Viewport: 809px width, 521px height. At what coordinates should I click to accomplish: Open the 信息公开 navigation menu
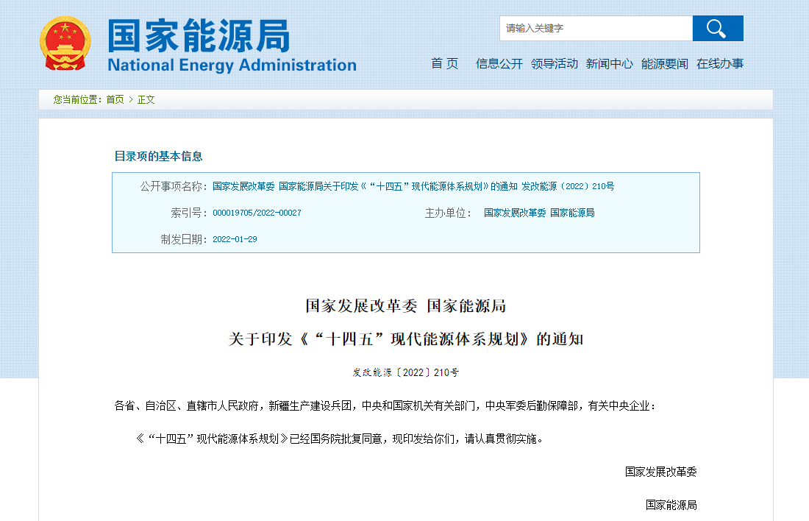pos(499,63)
